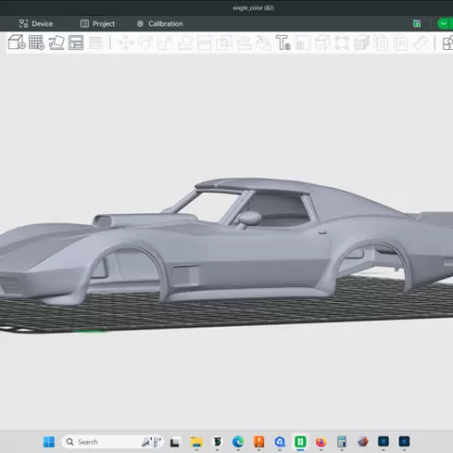The width and height of the screenshot is (453, 453).
Task: Switch to the Project tab
Action: [97, 24]
